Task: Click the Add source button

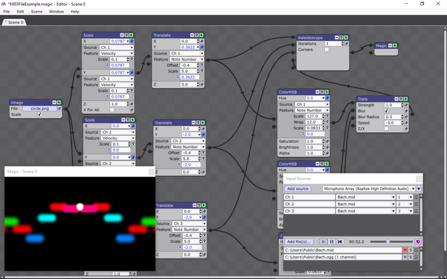Action: click(297, 189)
